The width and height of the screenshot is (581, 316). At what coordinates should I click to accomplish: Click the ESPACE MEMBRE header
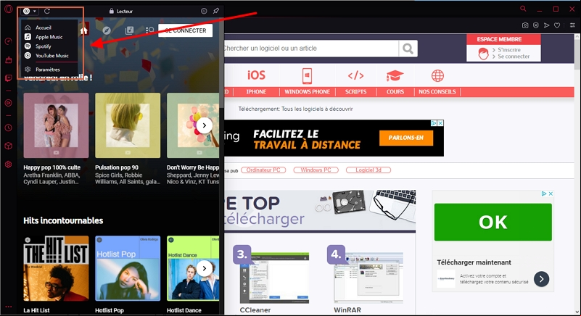coord(499,39)
